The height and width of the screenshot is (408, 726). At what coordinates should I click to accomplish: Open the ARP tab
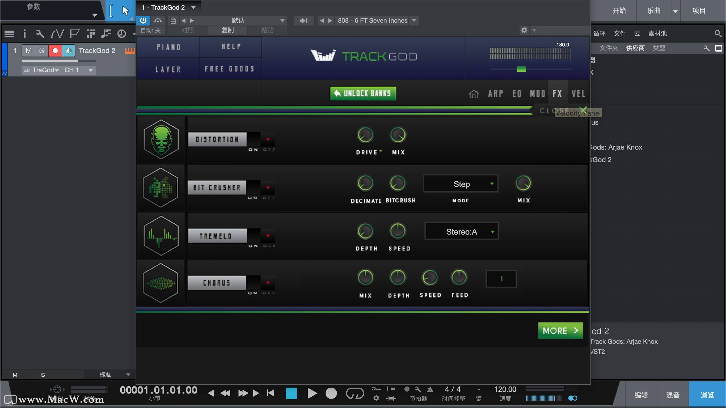tap(495, 94)
